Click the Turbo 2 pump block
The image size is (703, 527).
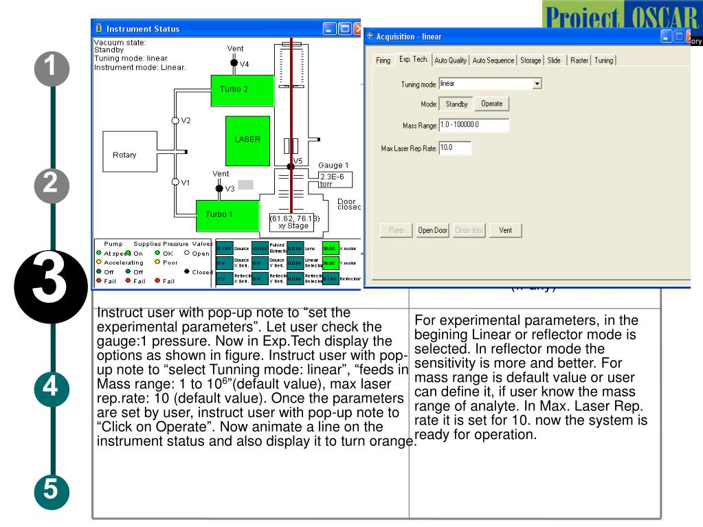242,90
